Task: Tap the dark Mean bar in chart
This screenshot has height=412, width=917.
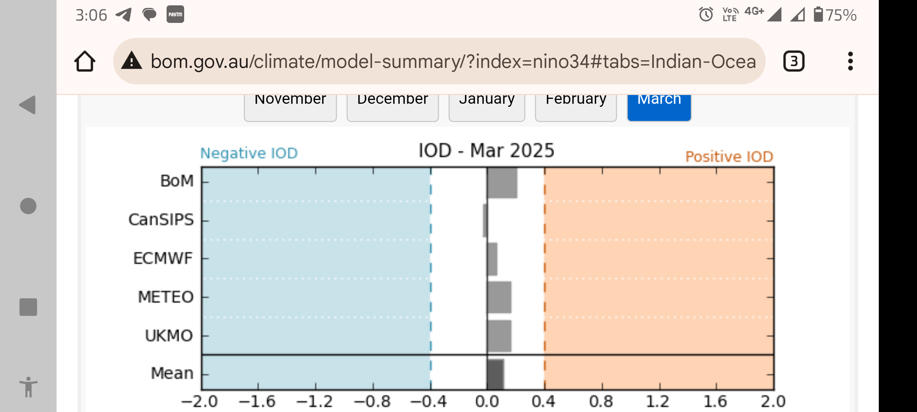Action: coord(496,374)
